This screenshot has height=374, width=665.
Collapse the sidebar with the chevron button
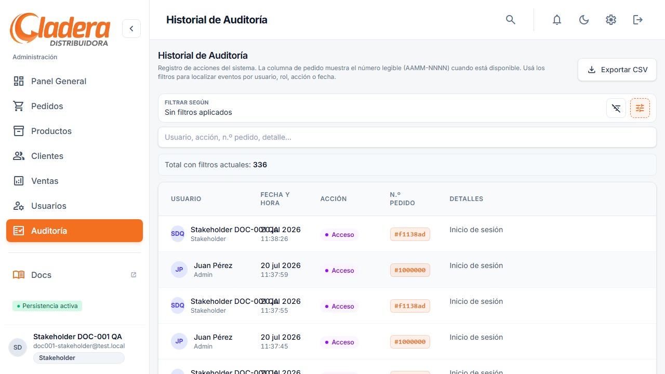coord(131,29)
